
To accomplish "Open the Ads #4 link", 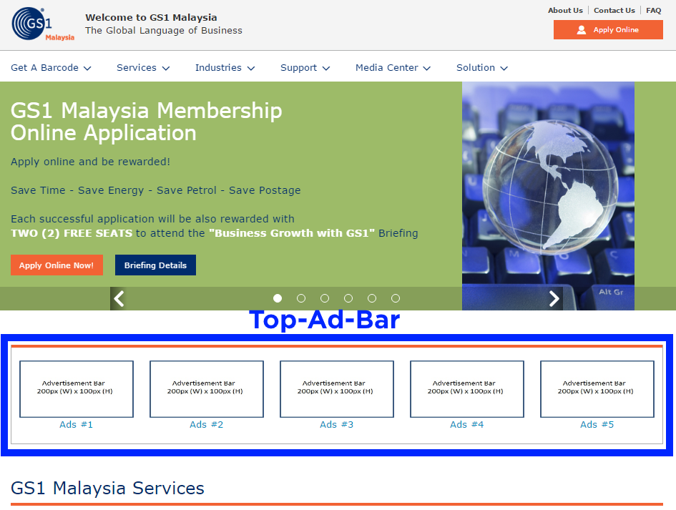I will pyautogui.click(x=467, y=425).
